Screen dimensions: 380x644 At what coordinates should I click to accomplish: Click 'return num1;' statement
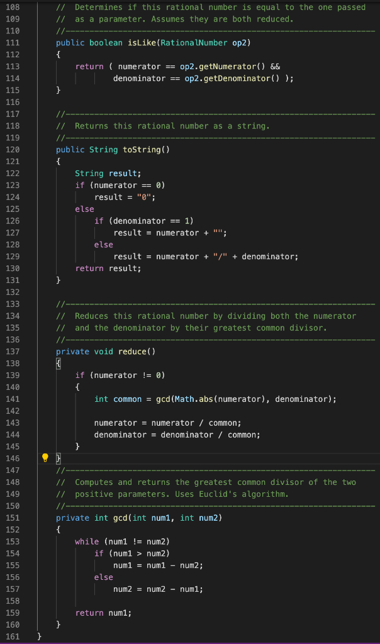(x=104, y=613)
